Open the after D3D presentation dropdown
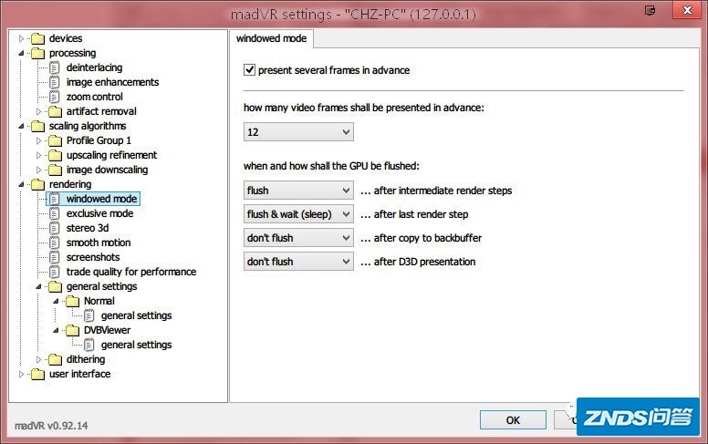 (x=298, y=262)
